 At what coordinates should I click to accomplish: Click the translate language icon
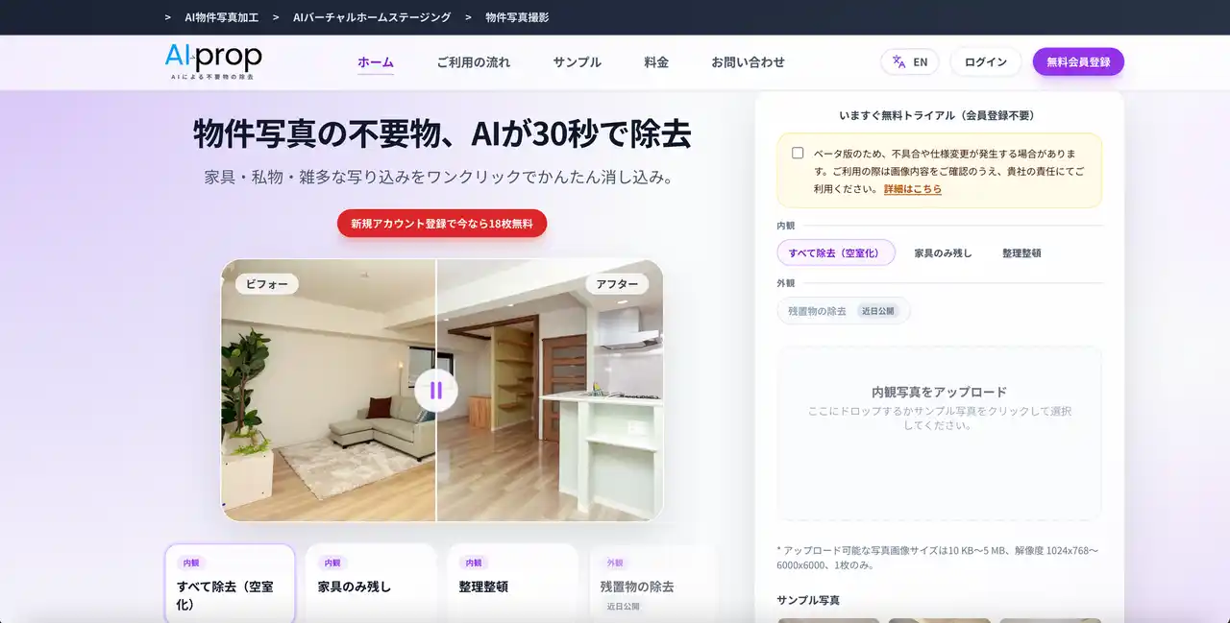click(898, 61)
